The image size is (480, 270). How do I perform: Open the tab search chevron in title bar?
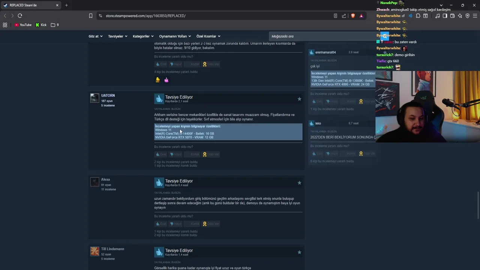coord(441,5)
